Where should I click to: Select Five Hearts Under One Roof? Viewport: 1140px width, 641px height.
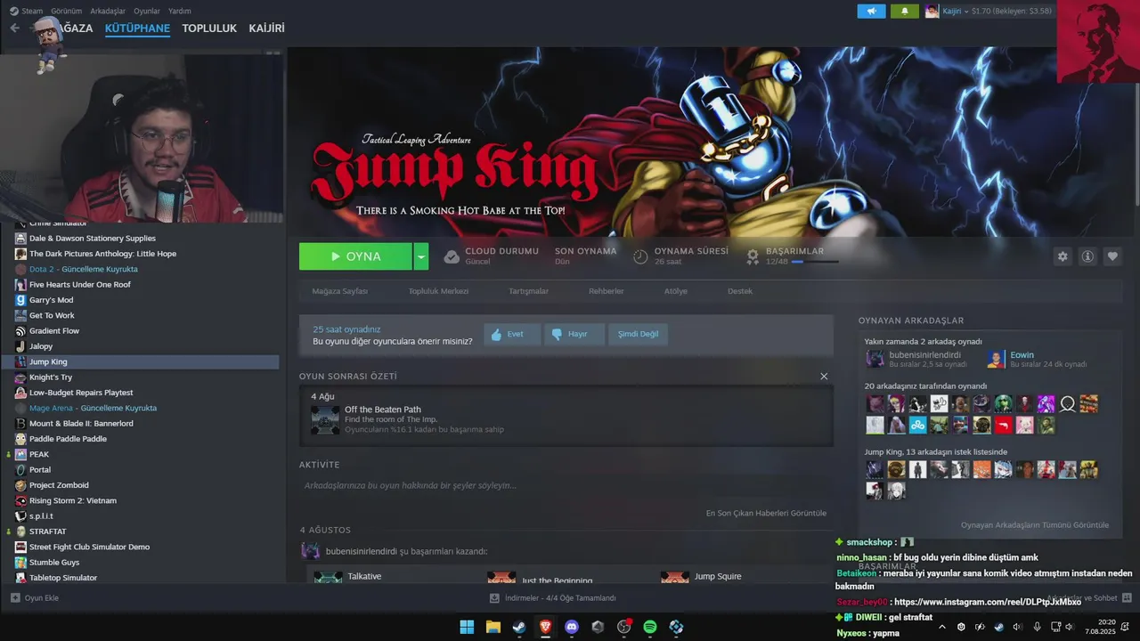pyautogui.click(x=80, y=285)
